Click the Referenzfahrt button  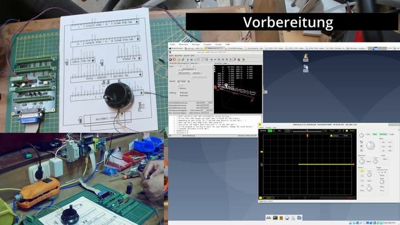point(184,73)
